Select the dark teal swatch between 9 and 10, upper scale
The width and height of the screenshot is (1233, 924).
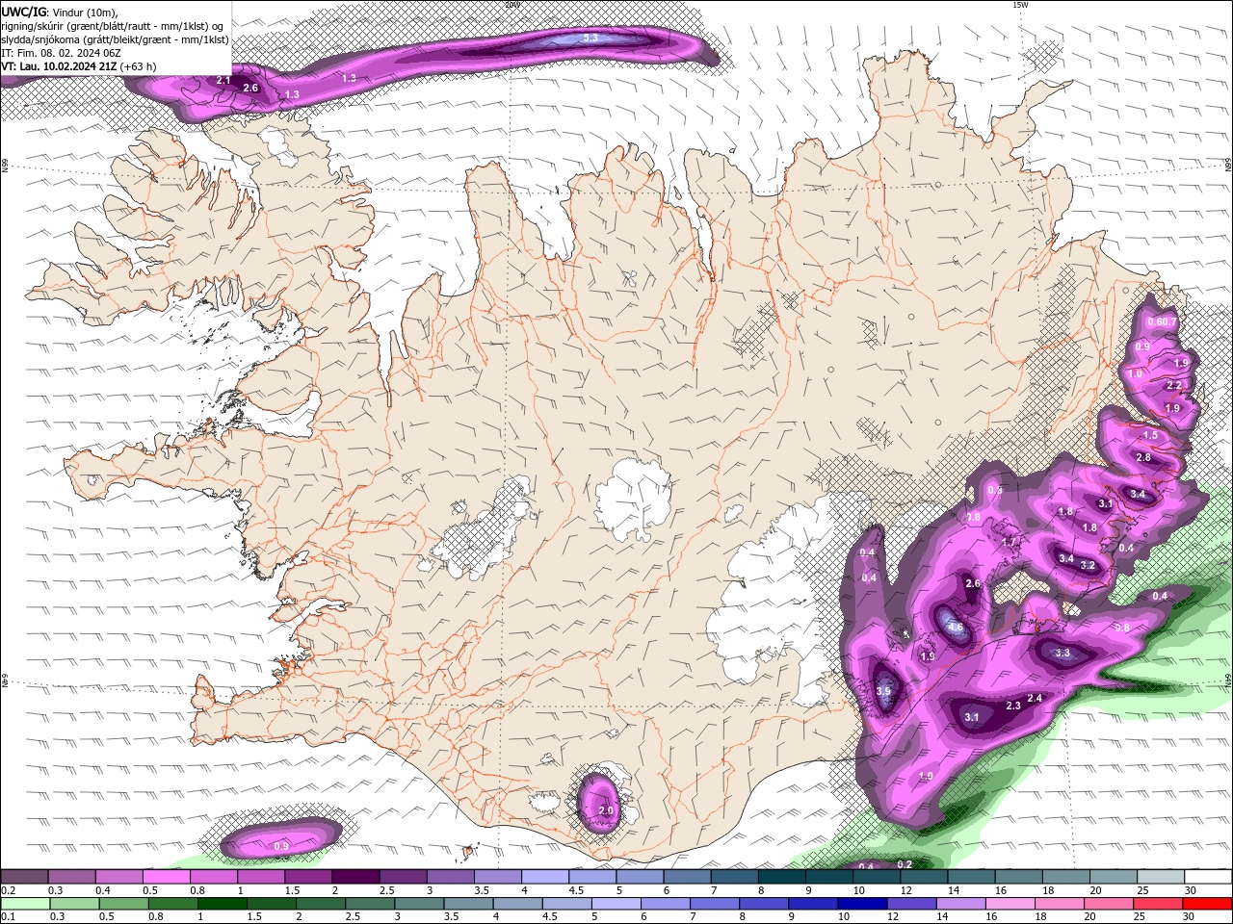click(829, 877)
